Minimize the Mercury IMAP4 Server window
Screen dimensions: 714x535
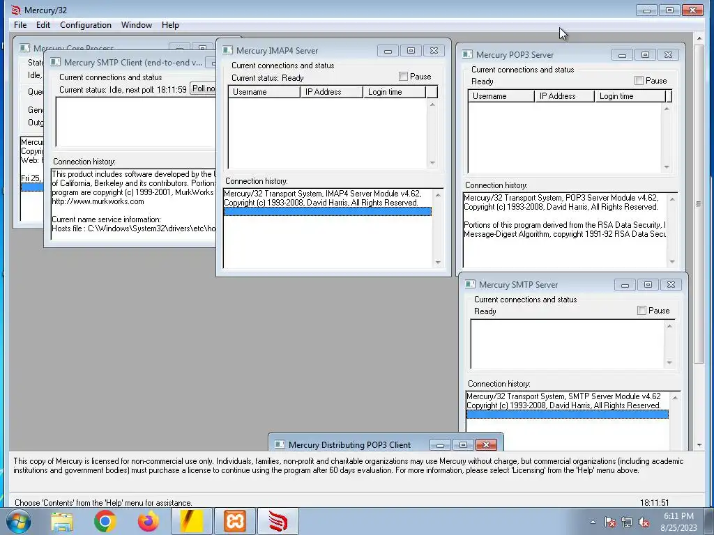click(x=388, y=50)
